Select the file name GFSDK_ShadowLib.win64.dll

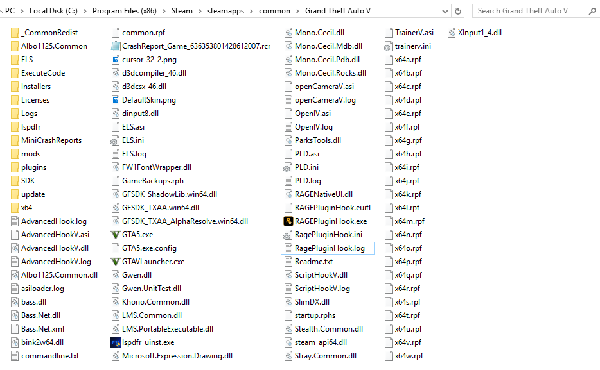pyautogui.click(x=170, y=194)
